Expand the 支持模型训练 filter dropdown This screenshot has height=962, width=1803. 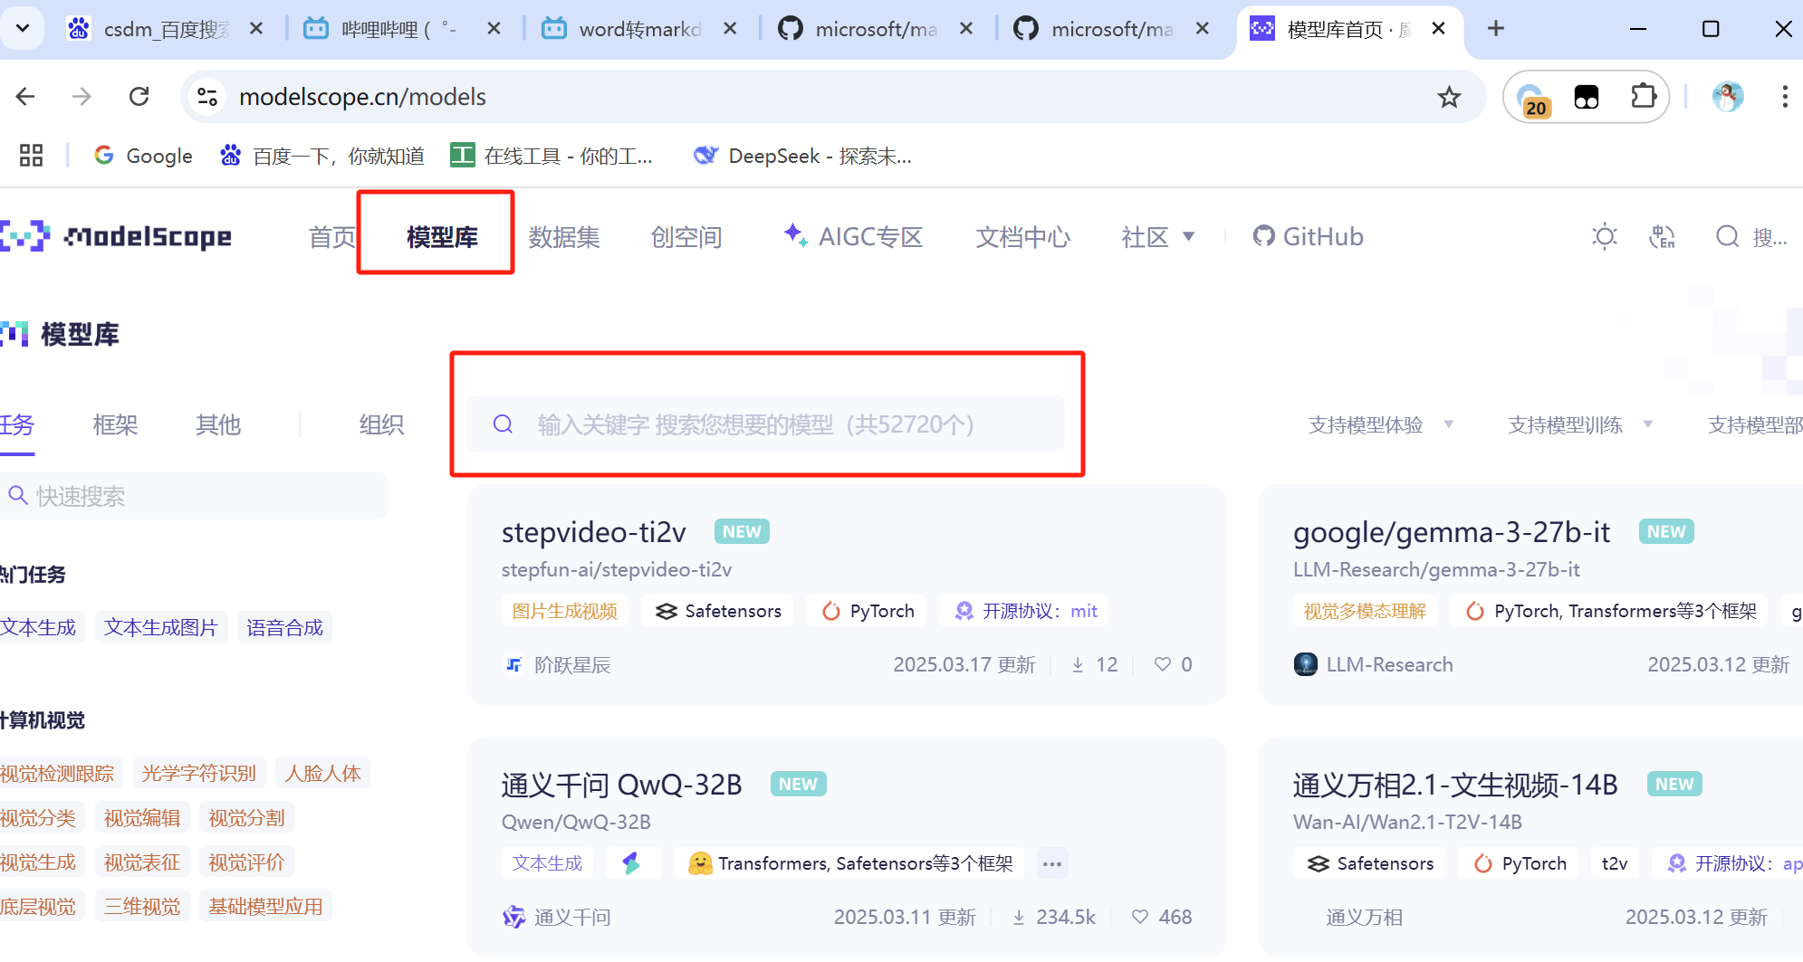pos(1579,424)
